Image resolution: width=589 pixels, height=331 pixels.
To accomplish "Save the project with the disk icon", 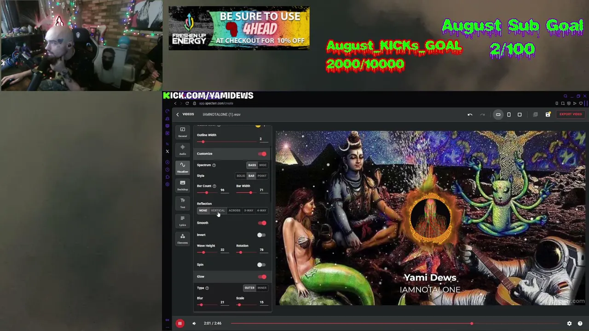I will point(548,114).
